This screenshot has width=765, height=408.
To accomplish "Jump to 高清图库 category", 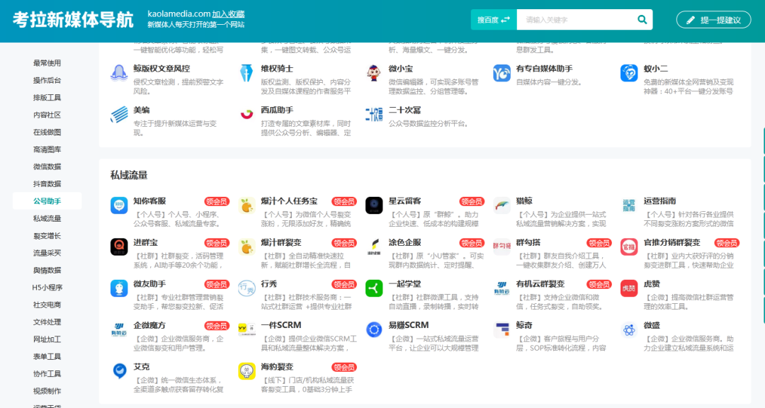I will coord(47,149).
